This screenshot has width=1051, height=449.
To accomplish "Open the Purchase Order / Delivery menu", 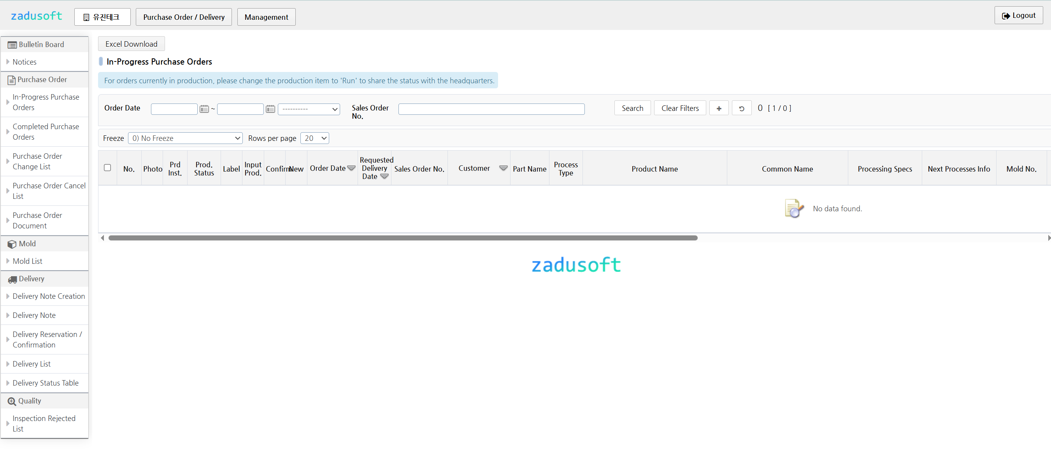I will (x=184, y=17).
